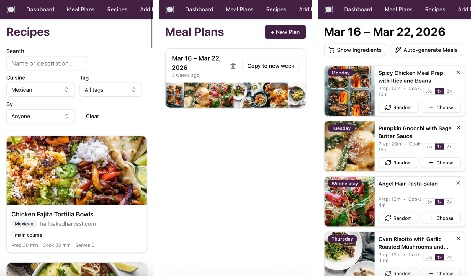Click the Random shuffle icon for Monday's meal
This screenshot has width=471, height=276.
point(388,107)
